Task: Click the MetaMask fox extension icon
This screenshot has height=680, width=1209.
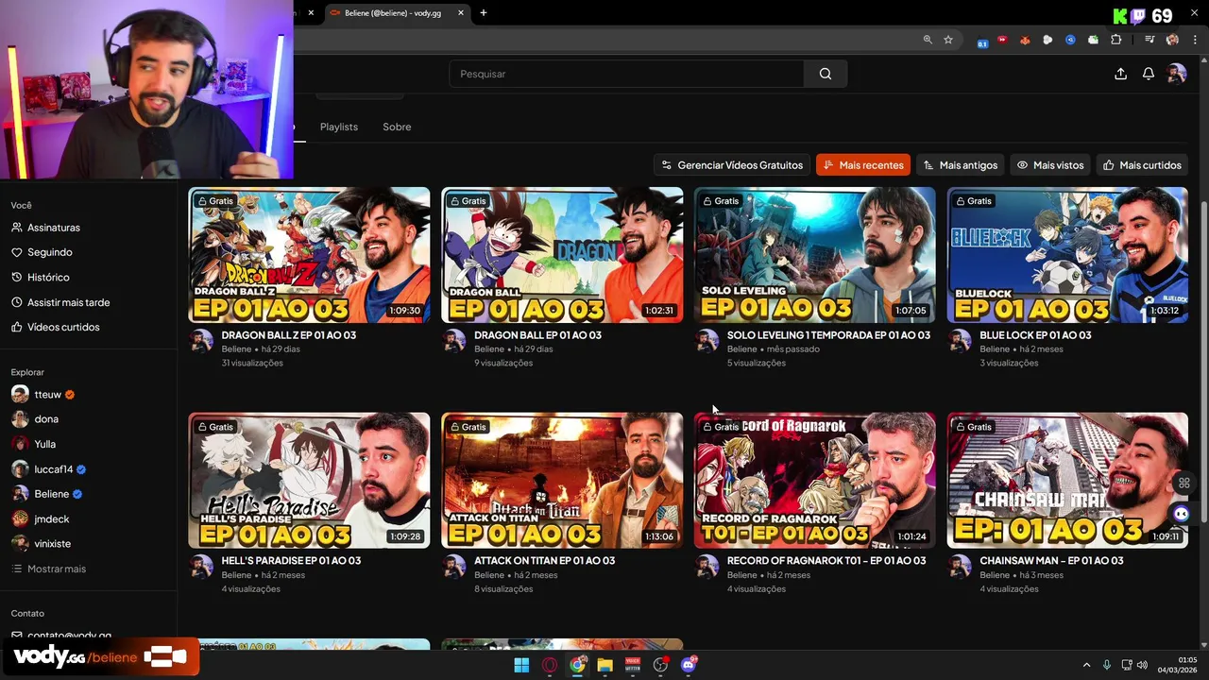Action: [1025, 40]
